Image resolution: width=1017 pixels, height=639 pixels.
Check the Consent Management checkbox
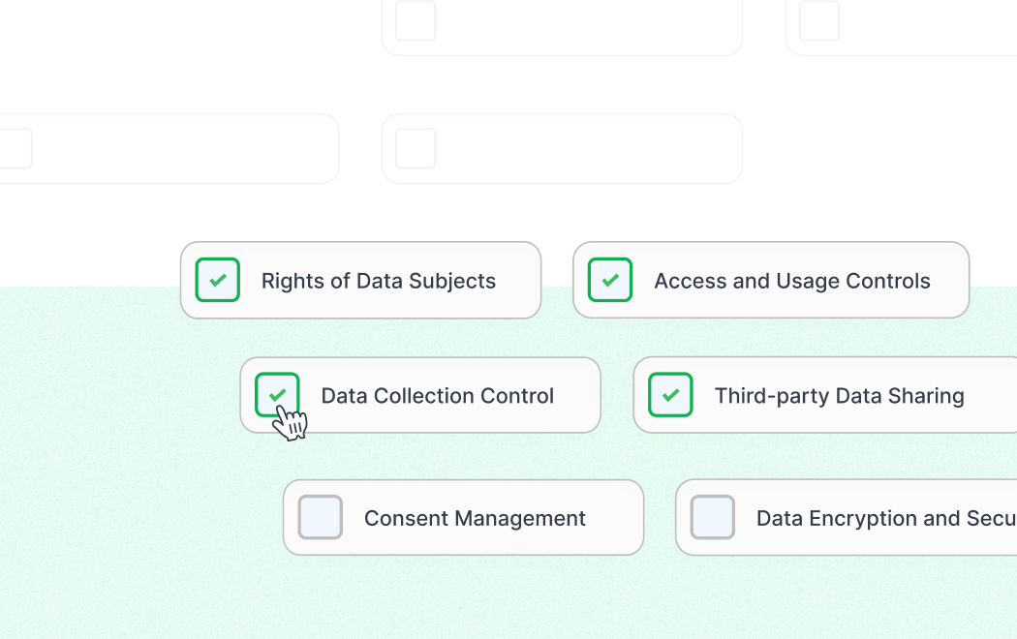(x=320, y=517)
